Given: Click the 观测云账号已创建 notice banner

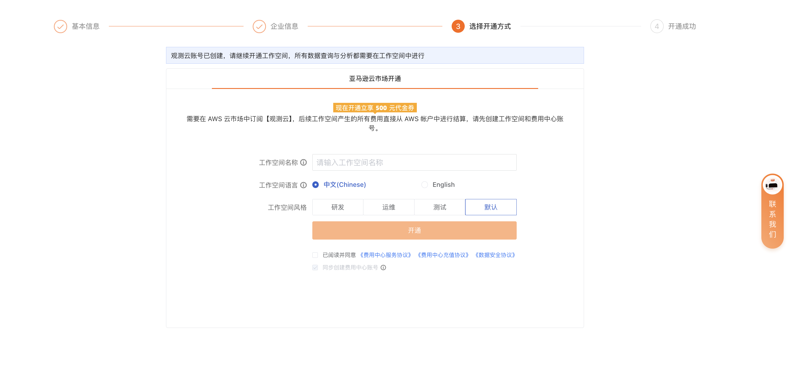Looking at the screenshot, I should (375, 56).
